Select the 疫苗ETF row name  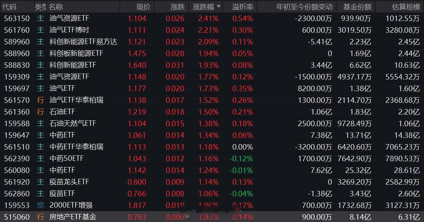[62, 194]
